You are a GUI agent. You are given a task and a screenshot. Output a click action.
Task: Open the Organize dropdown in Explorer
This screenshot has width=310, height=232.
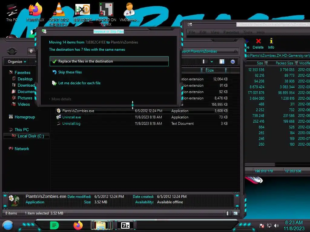tap(17, 62)
